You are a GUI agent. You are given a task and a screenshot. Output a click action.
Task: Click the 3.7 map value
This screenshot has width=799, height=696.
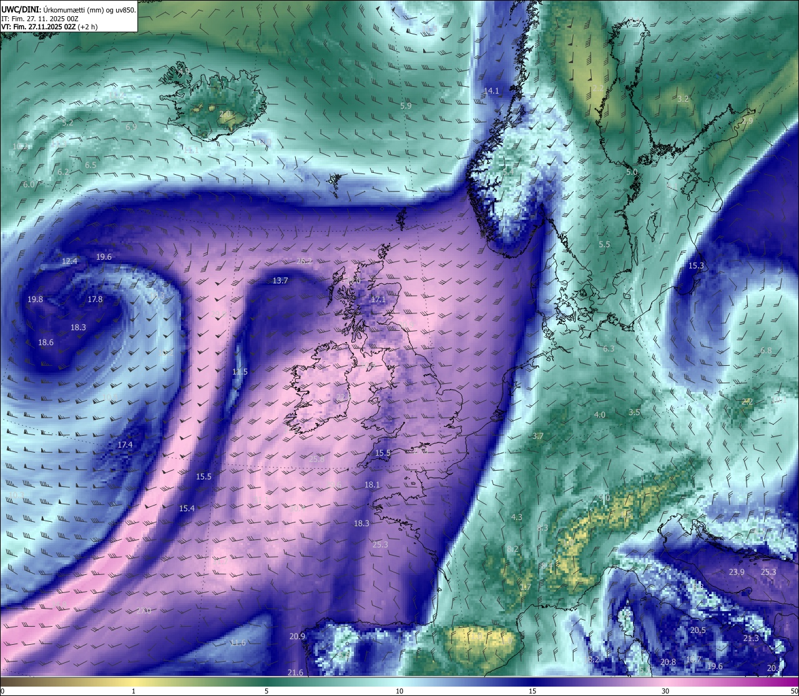pyautogui.click(x=537, y=436)
